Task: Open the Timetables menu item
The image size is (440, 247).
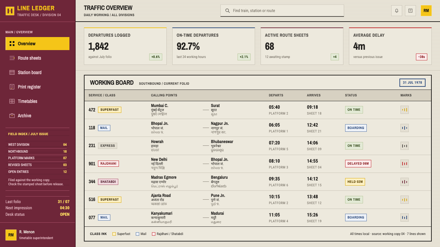Action: pyautogui.click(x=37, y=101)
